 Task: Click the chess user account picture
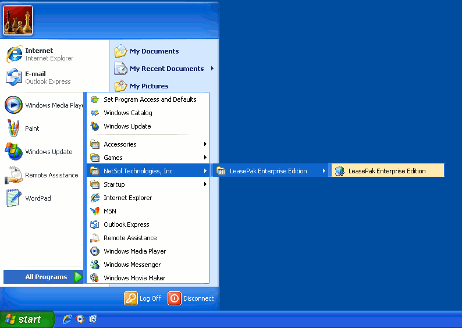(18, 20)
